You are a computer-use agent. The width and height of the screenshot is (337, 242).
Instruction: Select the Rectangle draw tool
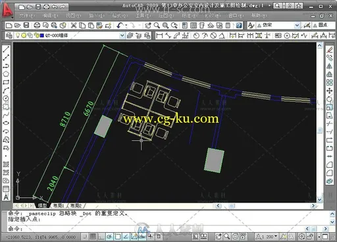(x=6, y=82)
